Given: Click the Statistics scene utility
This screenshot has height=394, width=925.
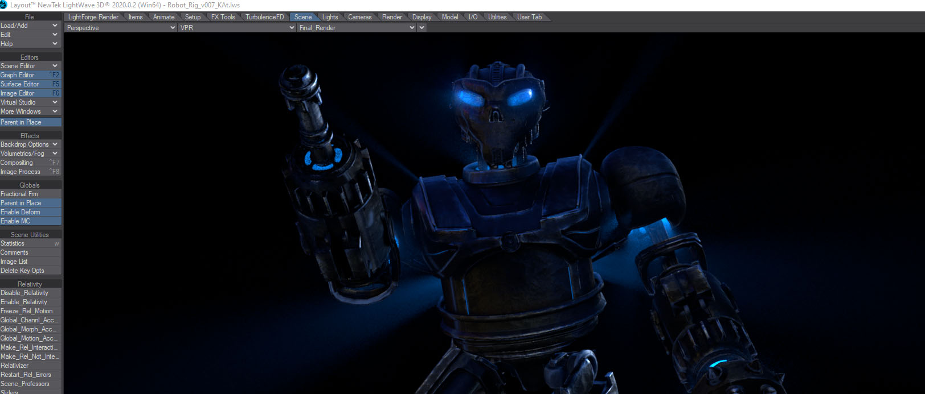Looking at the screenshot, I should (x=31, y=243).
